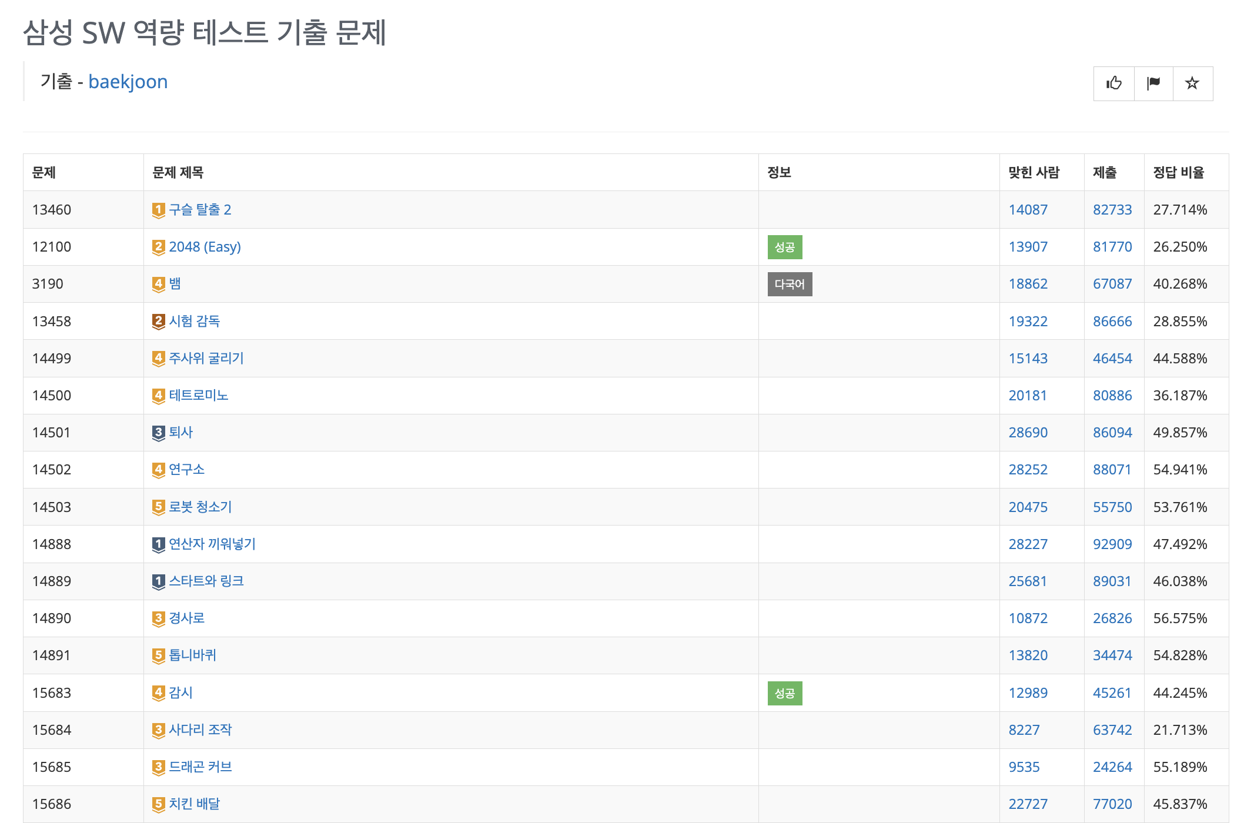Click tier badge beside 시험 감독

pyautogui.click(x=158, y=322)
